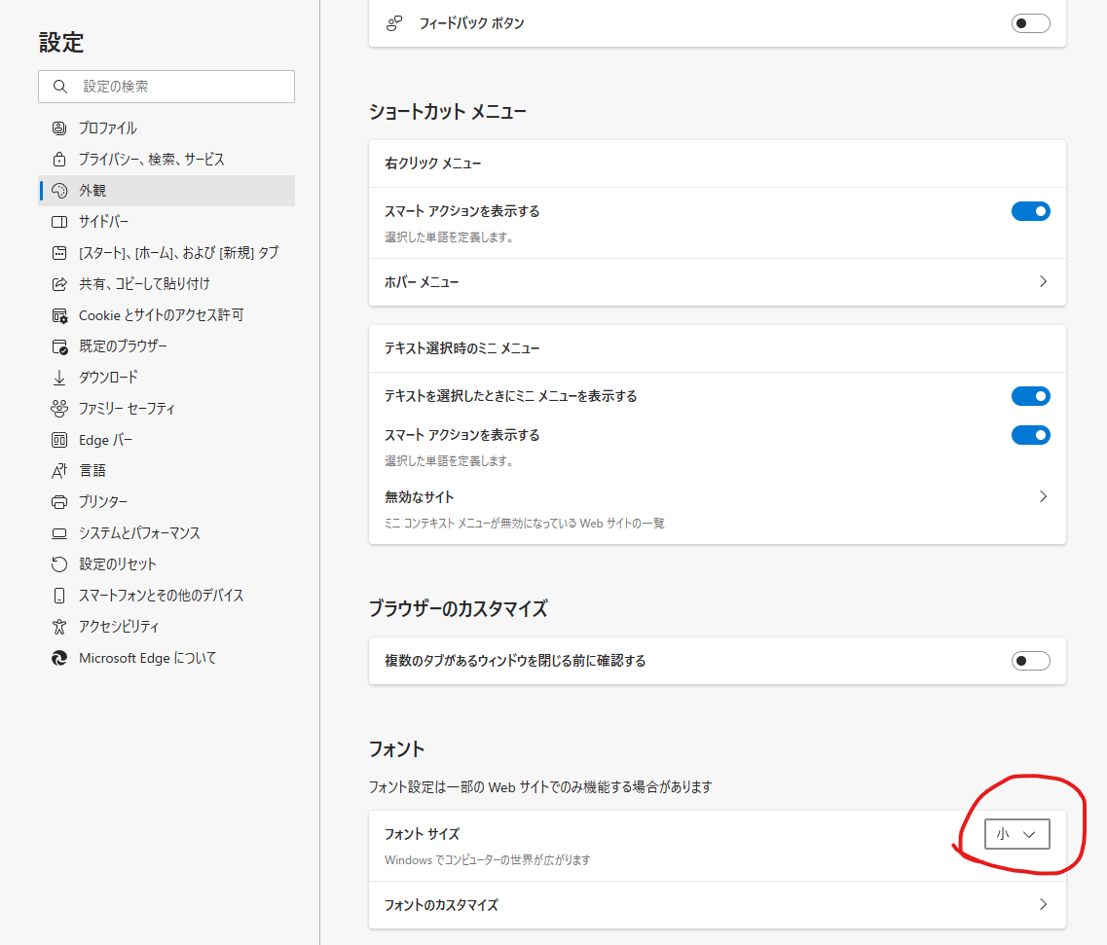Image resolution: width=1107 pixels, height=945 pixels.
Task: Click the サイドバー panel icon
Action: click(x=59, y=222)
